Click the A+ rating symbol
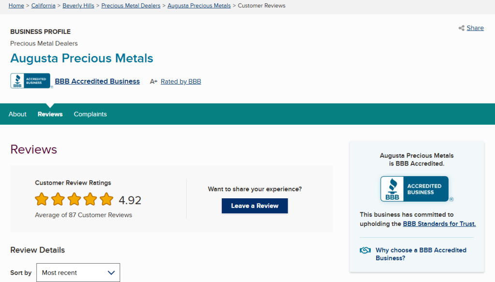Screen dimensions: 495x282 153,81
